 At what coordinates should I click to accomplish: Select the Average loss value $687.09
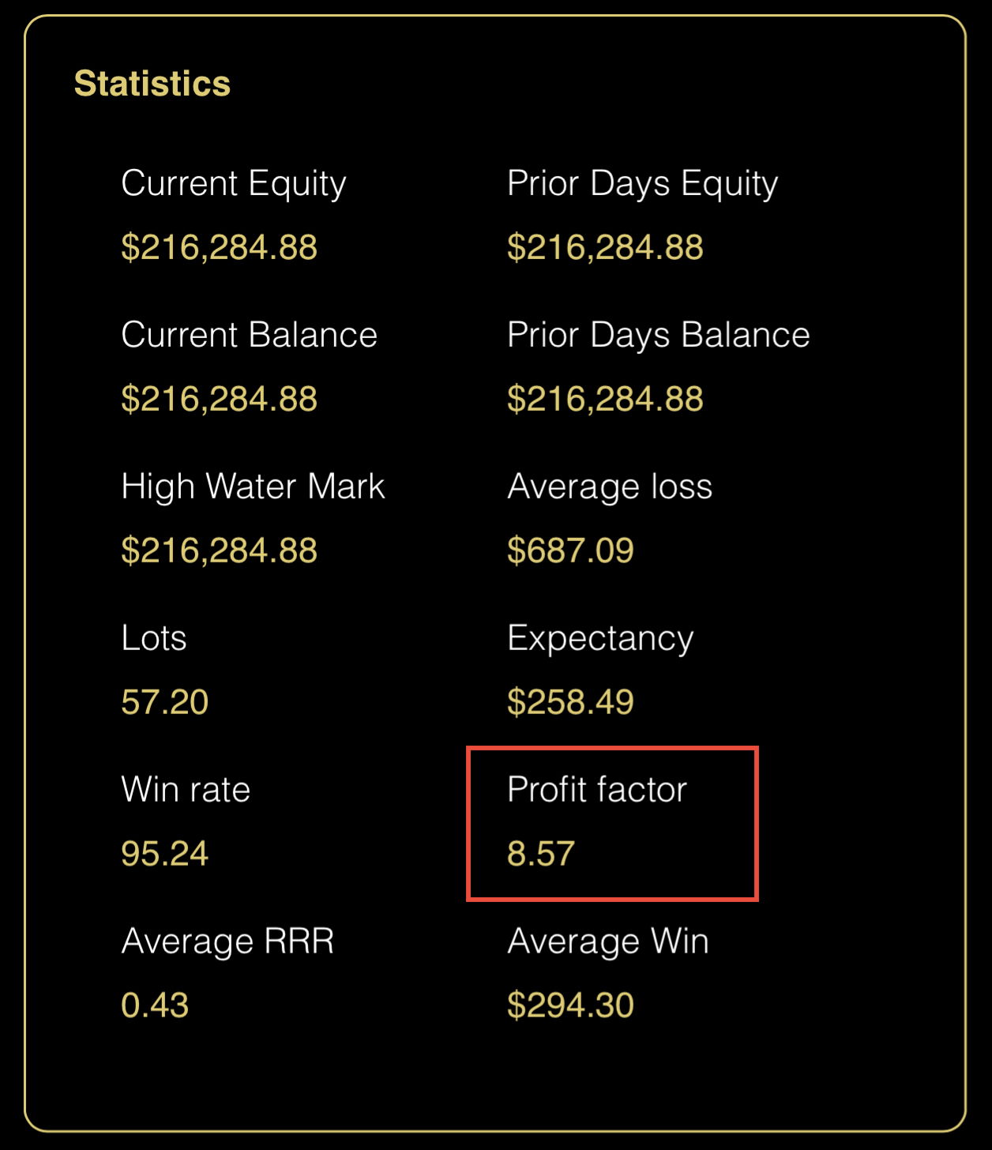(570, 551)
